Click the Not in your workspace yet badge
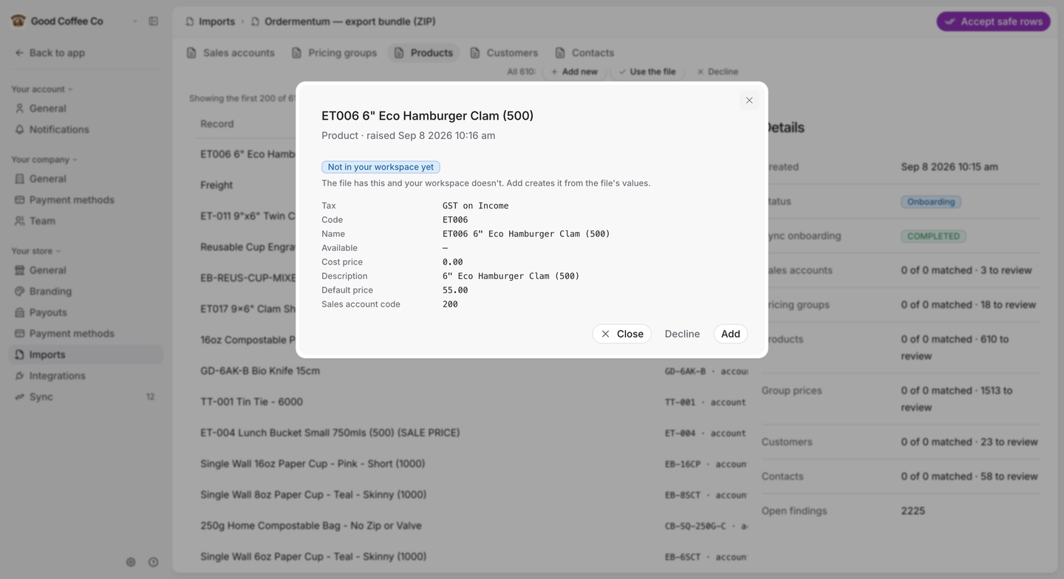The height and width of the screenshot is (579, 1064). (x=381, y=167)
